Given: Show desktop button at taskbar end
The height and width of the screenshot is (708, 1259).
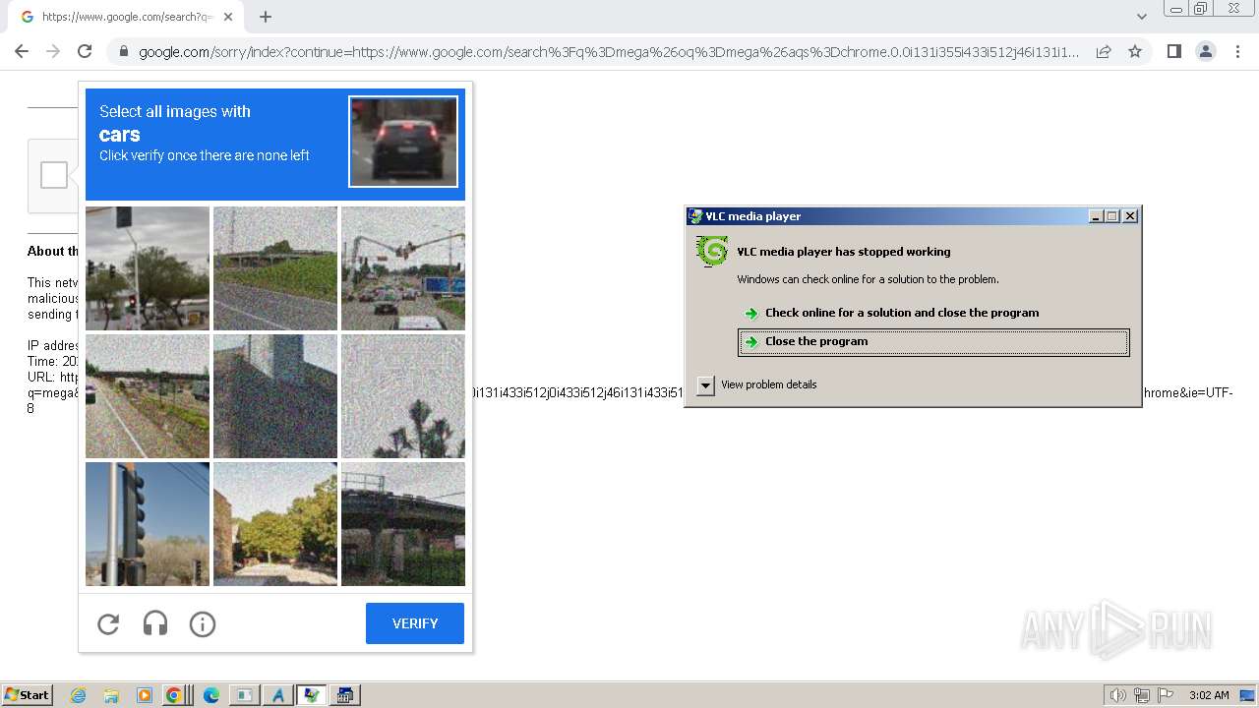Looking at the screenshot, I should click(x=1248, y=695).
